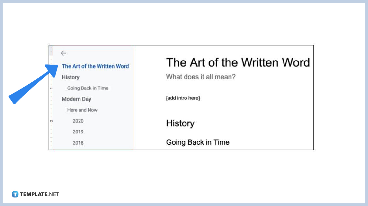Viewport: 368px width, 206px height.
Task: Navigate to the "Modern Day" outline entry
Action: (76, 99)
